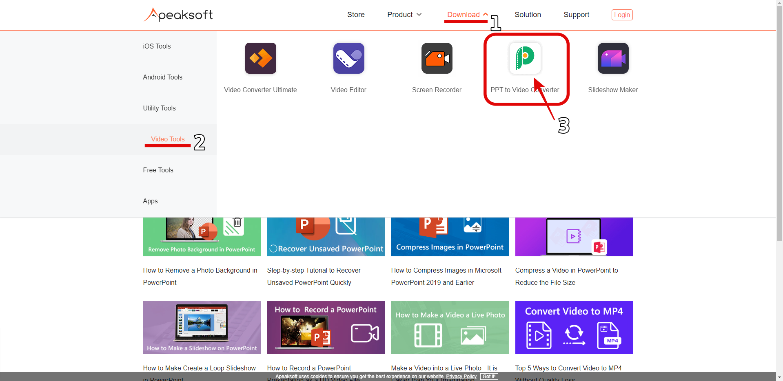Open How to Make a Video a Live Photo thumbnail
The width and height of the screenshot is (783, 381).
[x=450, y=328]
